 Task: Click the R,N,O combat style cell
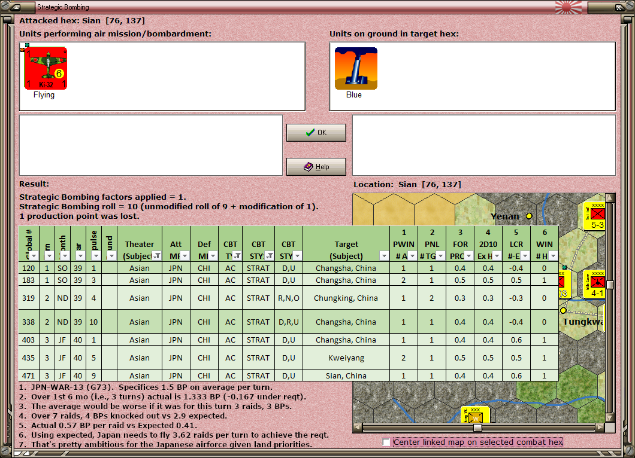[x=288, y=298]
